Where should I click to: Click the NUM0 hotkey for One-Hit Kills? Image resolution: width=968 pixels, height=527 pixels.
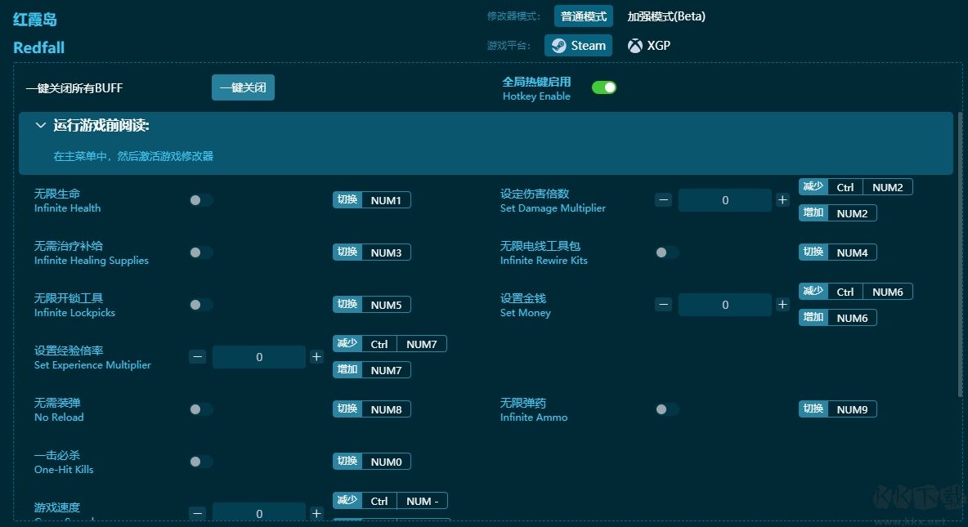(x=372, y=462)
